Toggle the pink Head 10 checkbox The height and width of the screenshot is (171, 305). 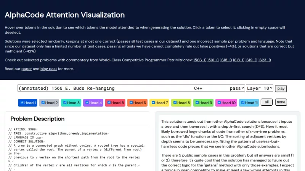(220, 103)
